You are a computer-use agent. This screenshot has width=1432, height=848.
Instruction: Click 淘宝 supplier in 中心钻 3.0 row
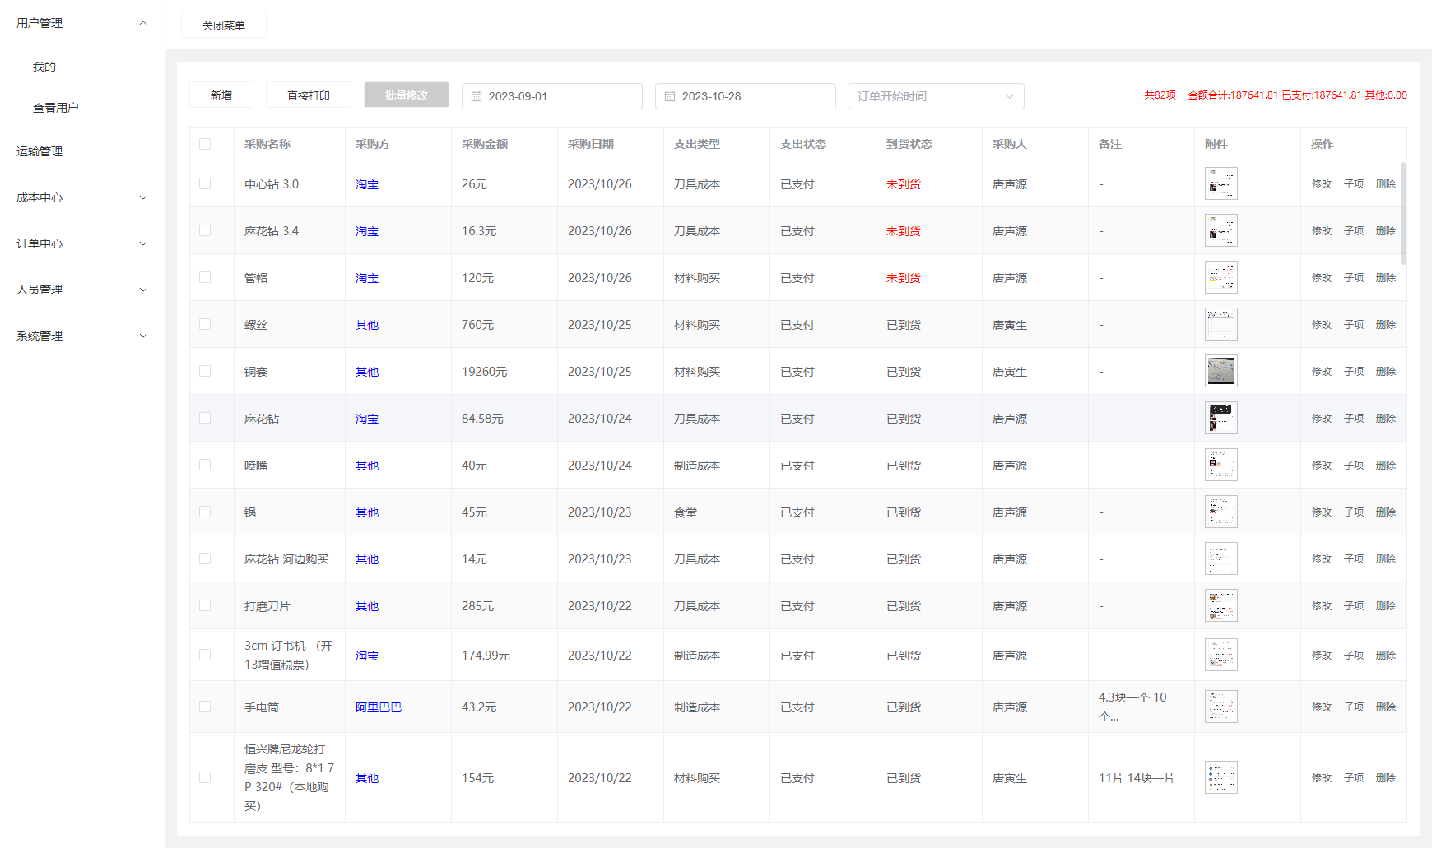coord(367,184)
